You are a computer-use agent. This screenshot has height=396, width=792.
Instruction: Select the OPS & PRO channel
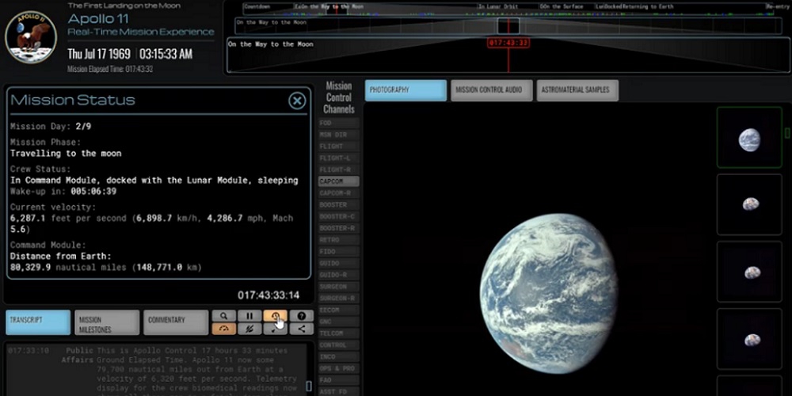tap(339, 368)
